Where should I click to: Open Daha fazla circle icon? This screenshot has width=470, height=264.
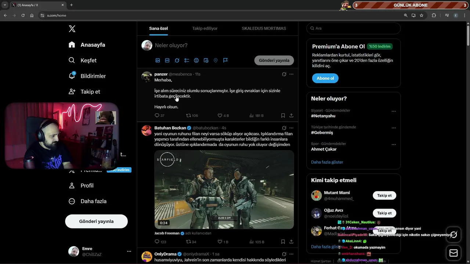72,201
